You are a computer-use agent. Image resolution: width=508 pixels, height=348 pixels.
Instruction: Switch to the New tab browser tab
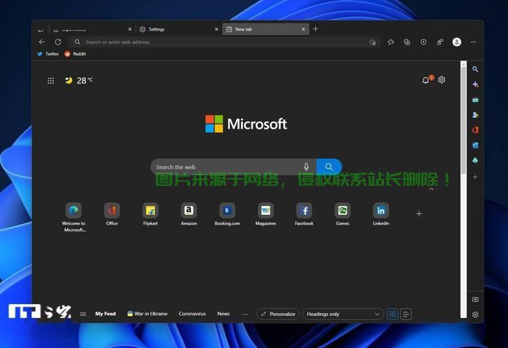point(265,29)
